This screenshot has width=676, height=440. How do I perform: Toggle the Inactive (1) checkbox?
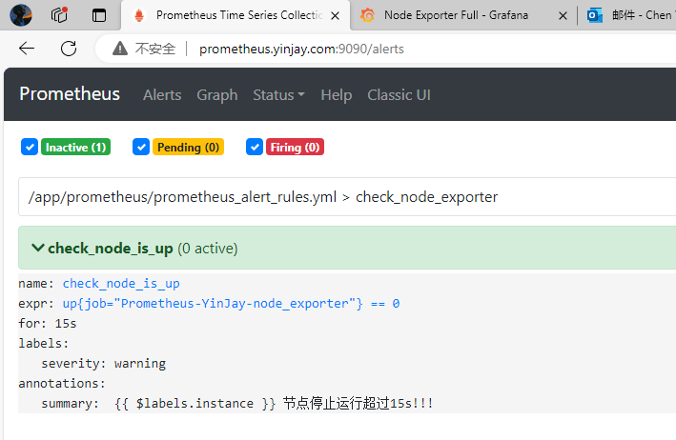point(30,147)
